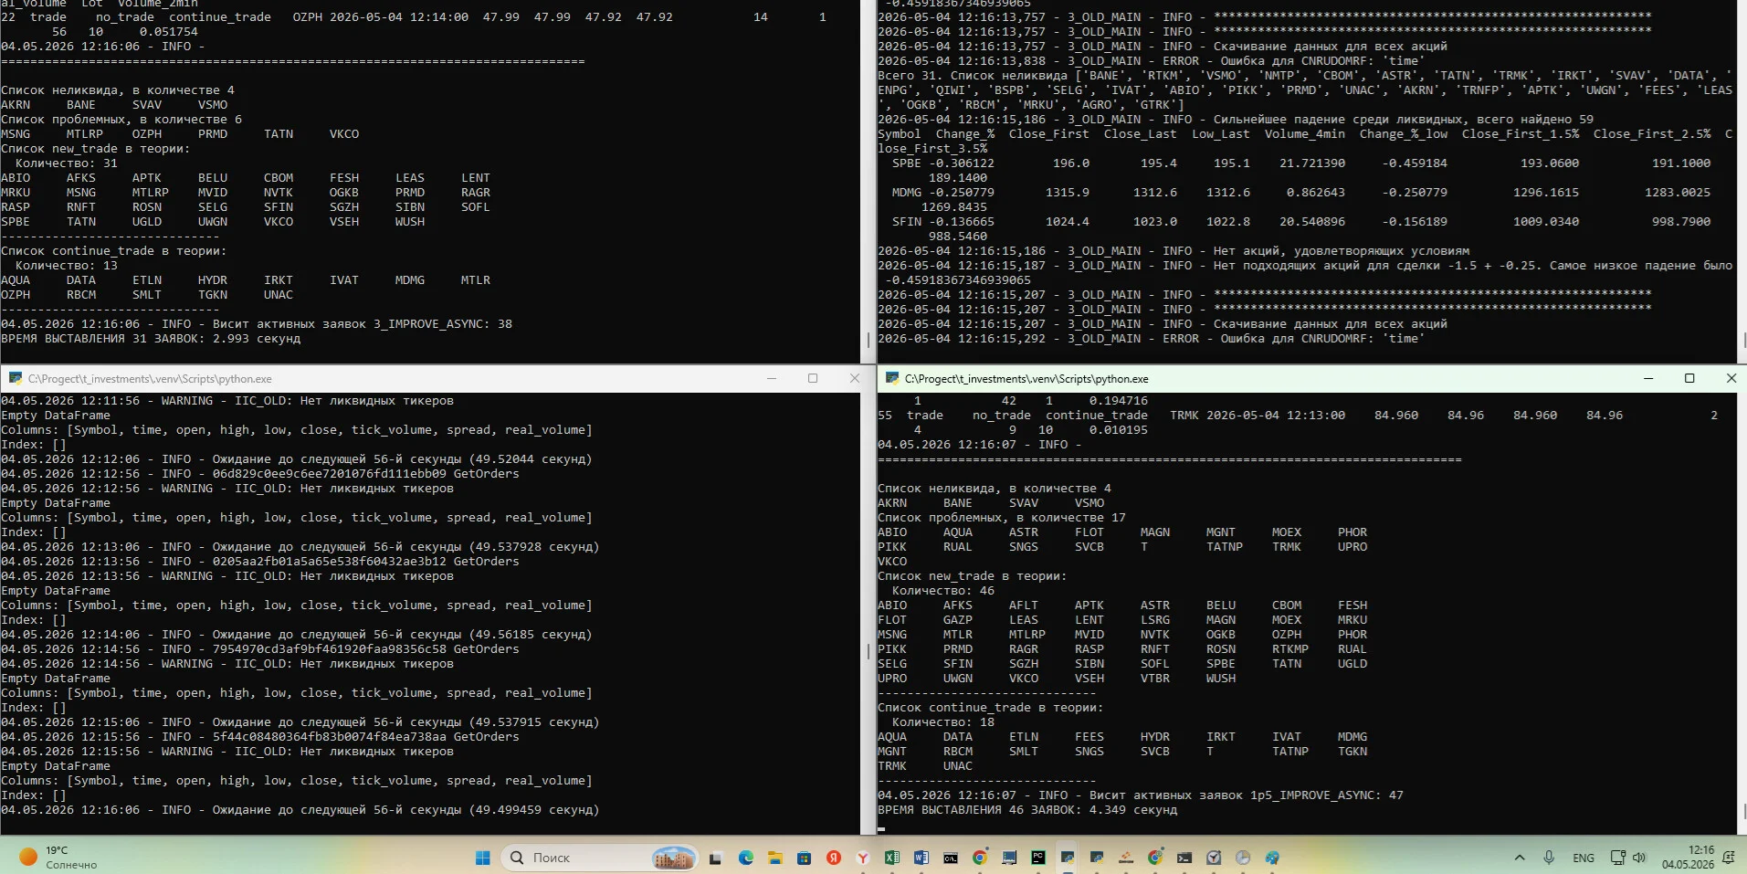Click the 'ВРЕМЯ ВЫСТАВЛЕНИЯ 31 ЗАЯВОК: 2.993 секунд' line

click(151, 339)
